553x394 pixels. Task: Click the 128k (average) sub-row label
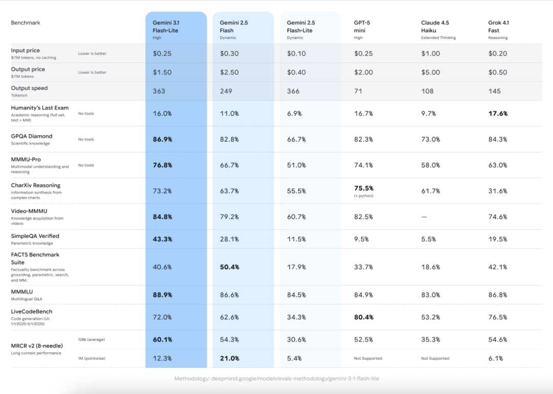click(x=91, y=339)
